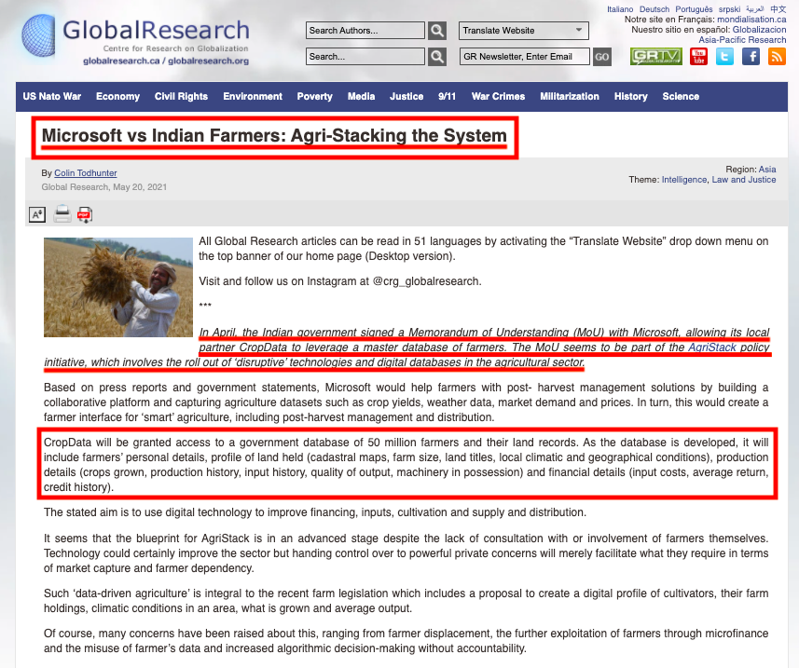The height and width of the screenshot is (668, 799).
Task: Click the GR Newsletter email field
Action: click(524, 57)
